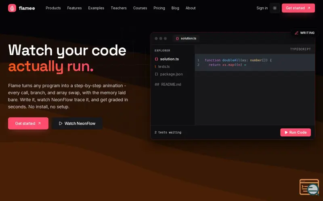Select the solution.ts editor tab

pos(186,38)
